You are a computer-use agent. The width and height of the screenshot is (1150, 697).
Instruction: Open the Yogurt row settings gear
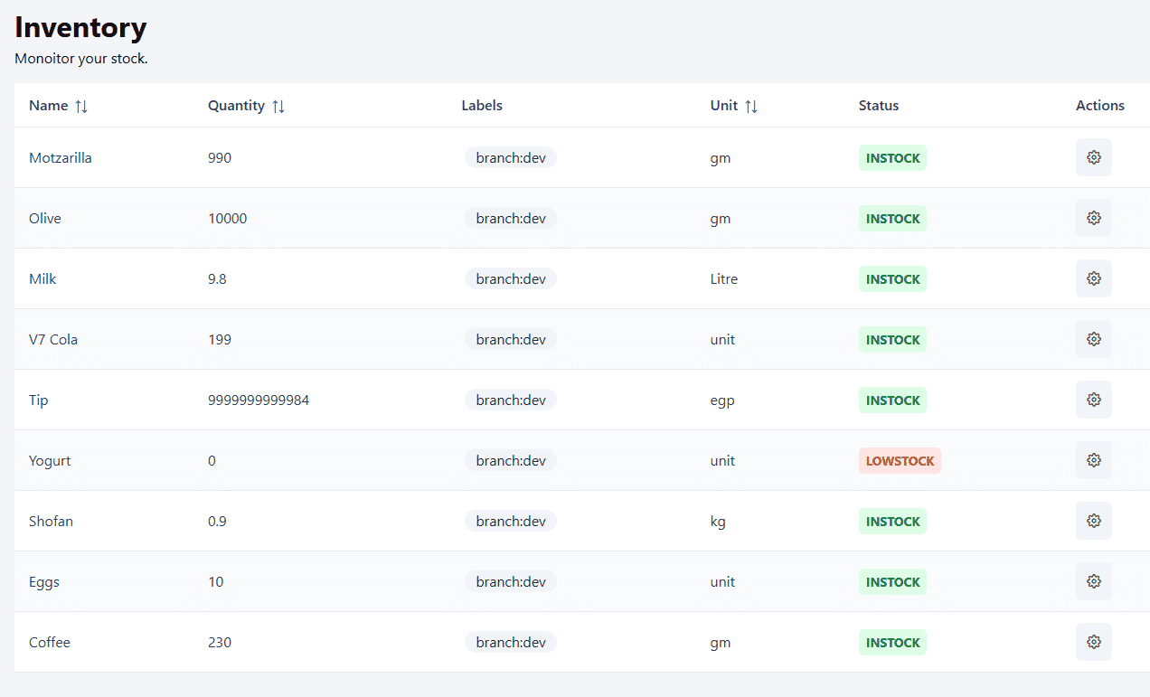click(1093, 460)
